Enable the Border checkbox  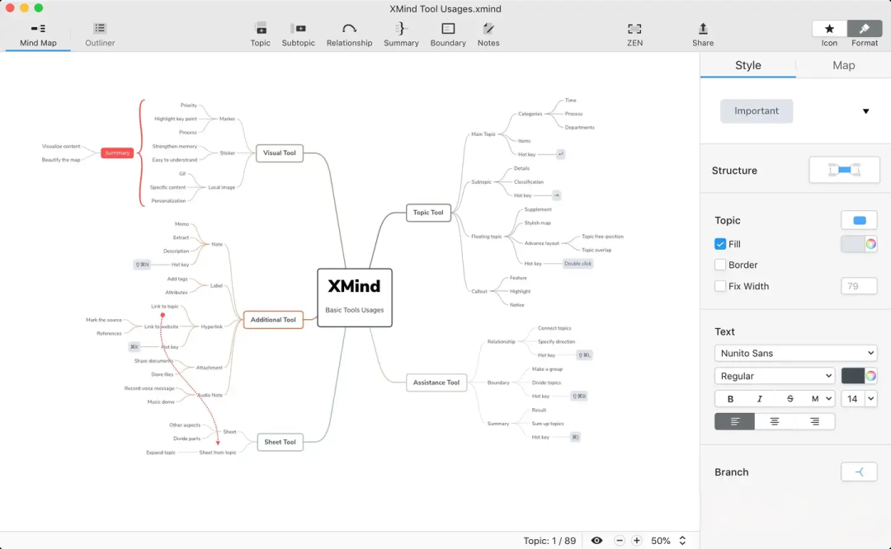(x=720, y=265)
